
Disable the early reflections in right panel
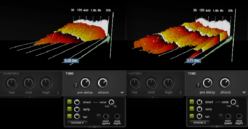[192, 109]
